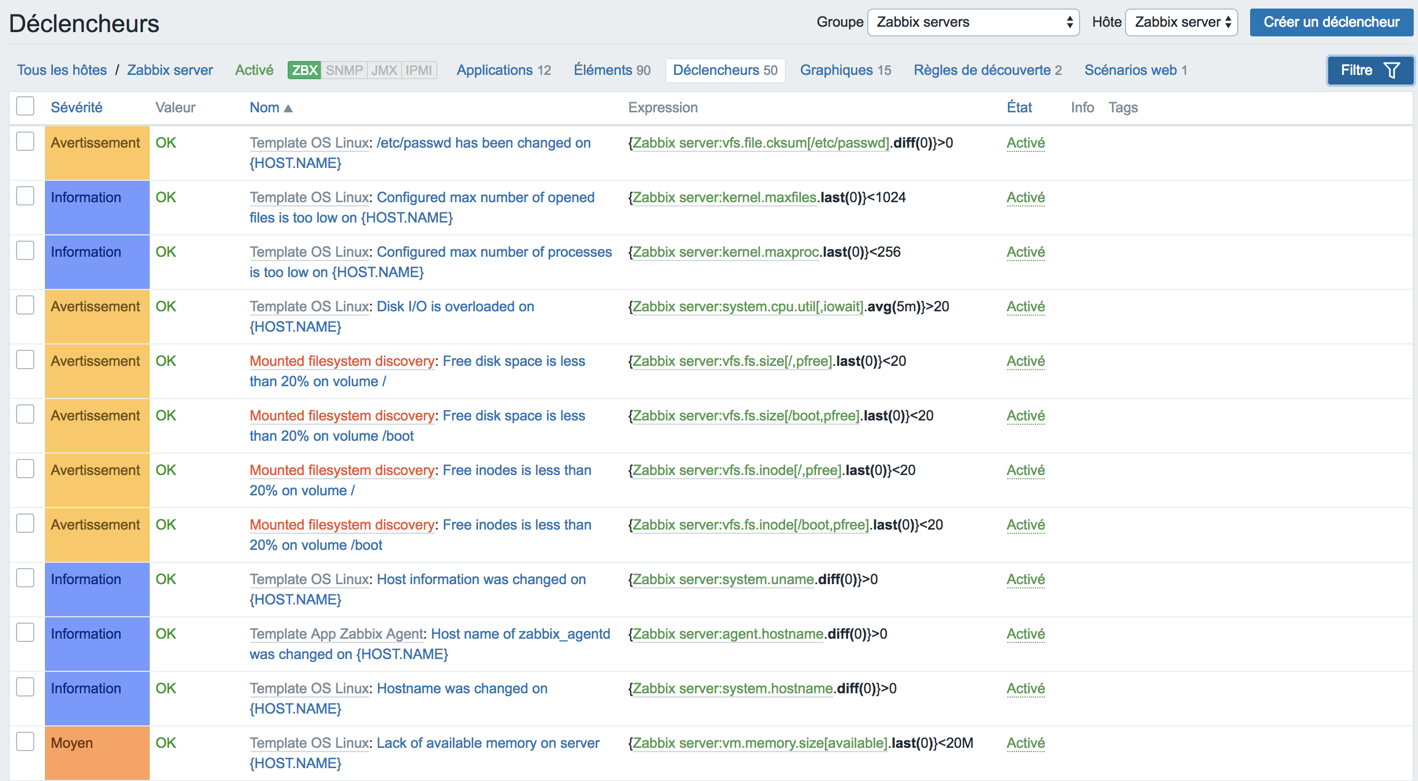This screenshot has height=781, width=1418.
Task: Check the /etc/passwd changed trigger row
Action: (x=25, y=142)
